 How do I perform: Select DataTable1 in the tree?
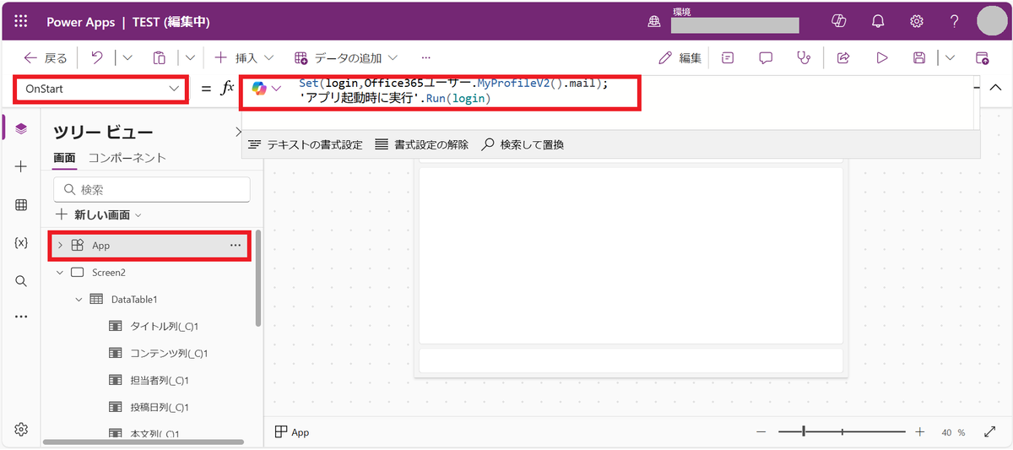click(x=134, y=300)
